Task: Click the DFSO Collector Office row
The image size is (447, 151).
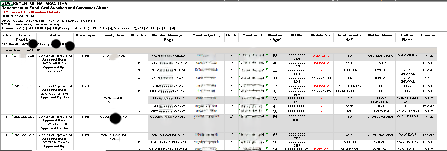Action: [x=48, y=20]
